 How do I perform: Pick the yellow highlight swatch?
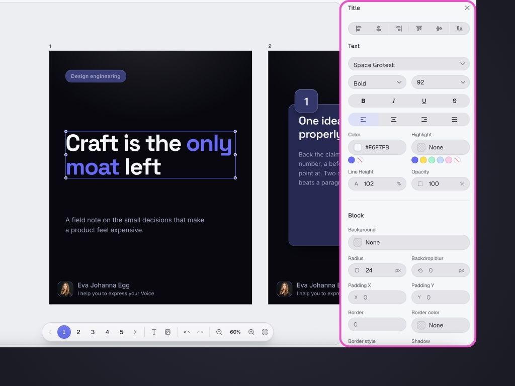pos(423,160)
